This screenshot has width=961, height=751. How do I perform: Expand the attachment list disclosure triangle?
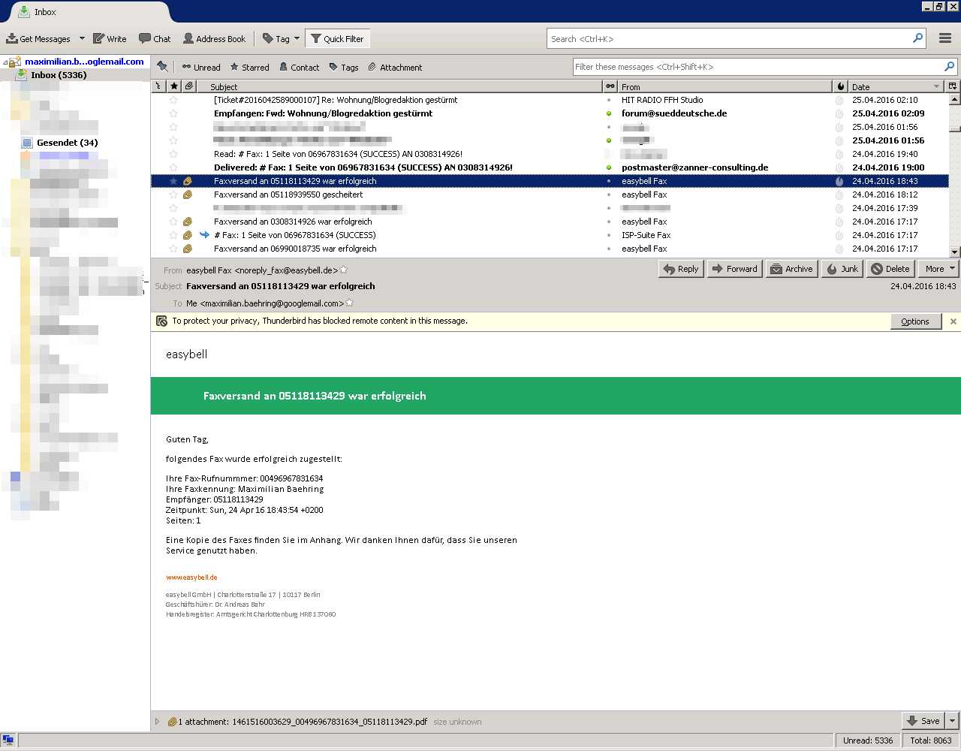(157, 722)
